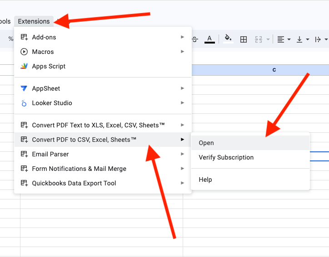Open the fill color paint bucket

(228, 39)
